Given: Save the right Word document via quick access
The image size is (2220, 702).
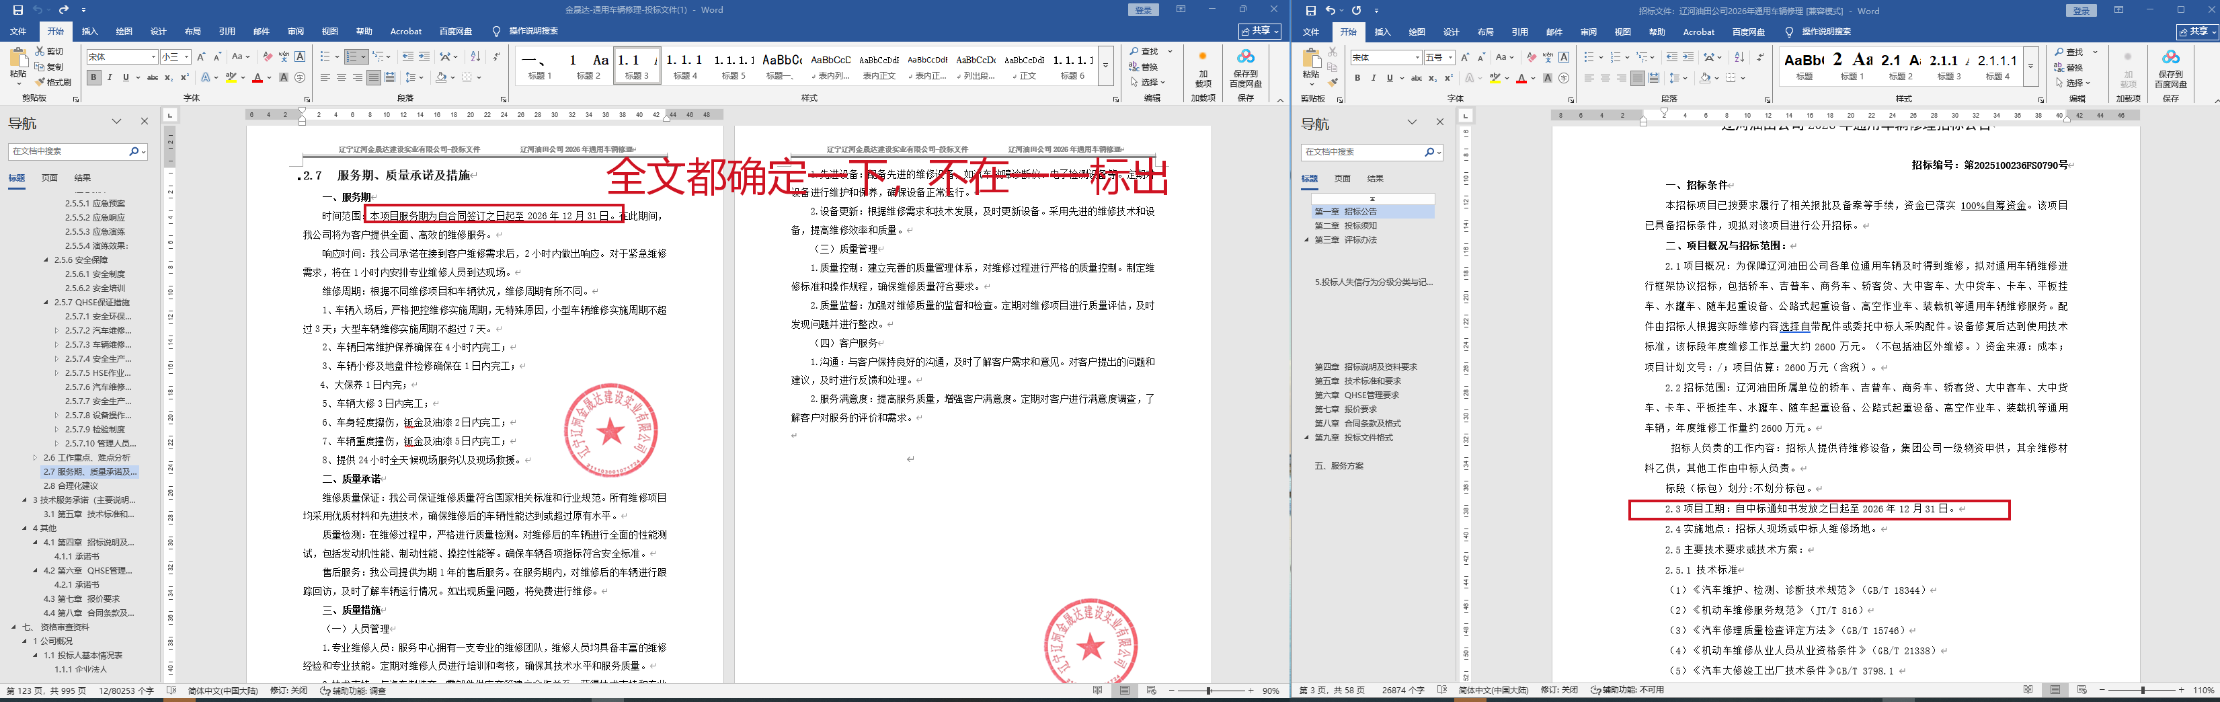Looking at the screenshot, I should click(x=1311, y=10).
